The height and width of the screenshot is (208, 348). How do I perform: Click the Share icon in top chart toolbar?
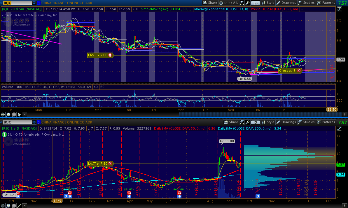tap(209, 3)
